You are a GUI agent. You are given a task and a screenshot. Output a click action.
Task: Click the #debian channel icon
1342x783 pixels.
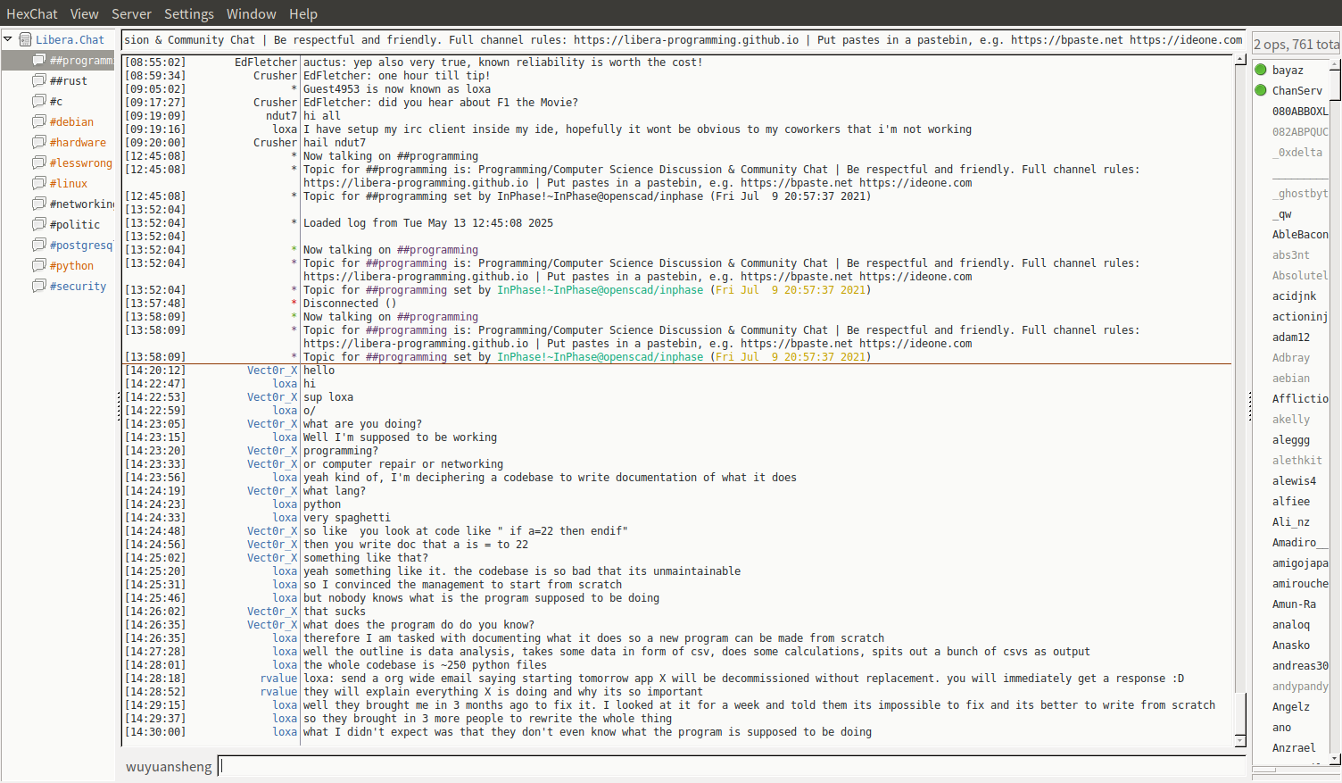pos(39,121)
